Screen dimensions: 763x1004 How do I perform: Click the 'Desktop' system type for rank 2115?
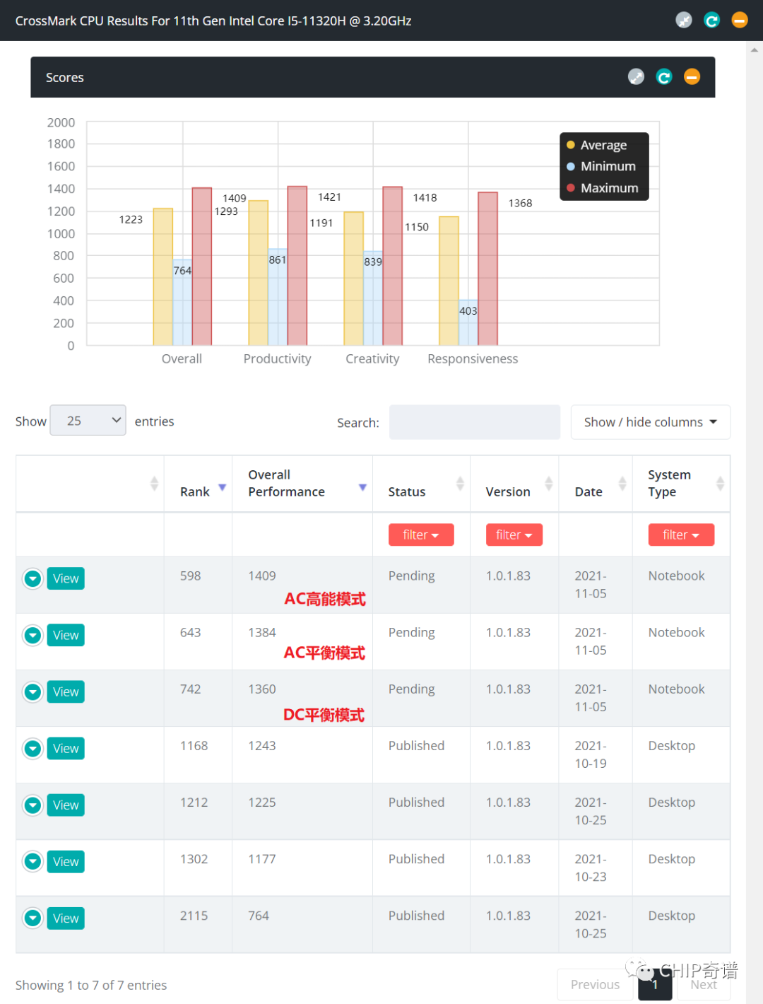[x=672, y=915]
